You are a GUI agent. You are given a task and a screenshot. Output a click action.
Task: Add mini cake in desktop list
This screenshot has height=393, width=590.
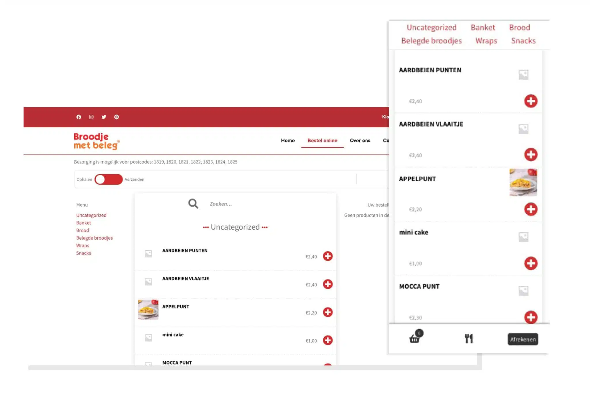(x=328, y=340)
